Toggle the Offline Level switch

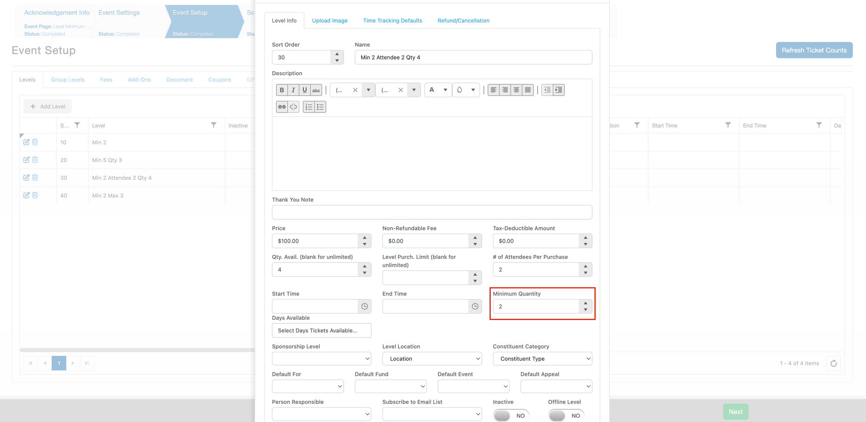566,415
